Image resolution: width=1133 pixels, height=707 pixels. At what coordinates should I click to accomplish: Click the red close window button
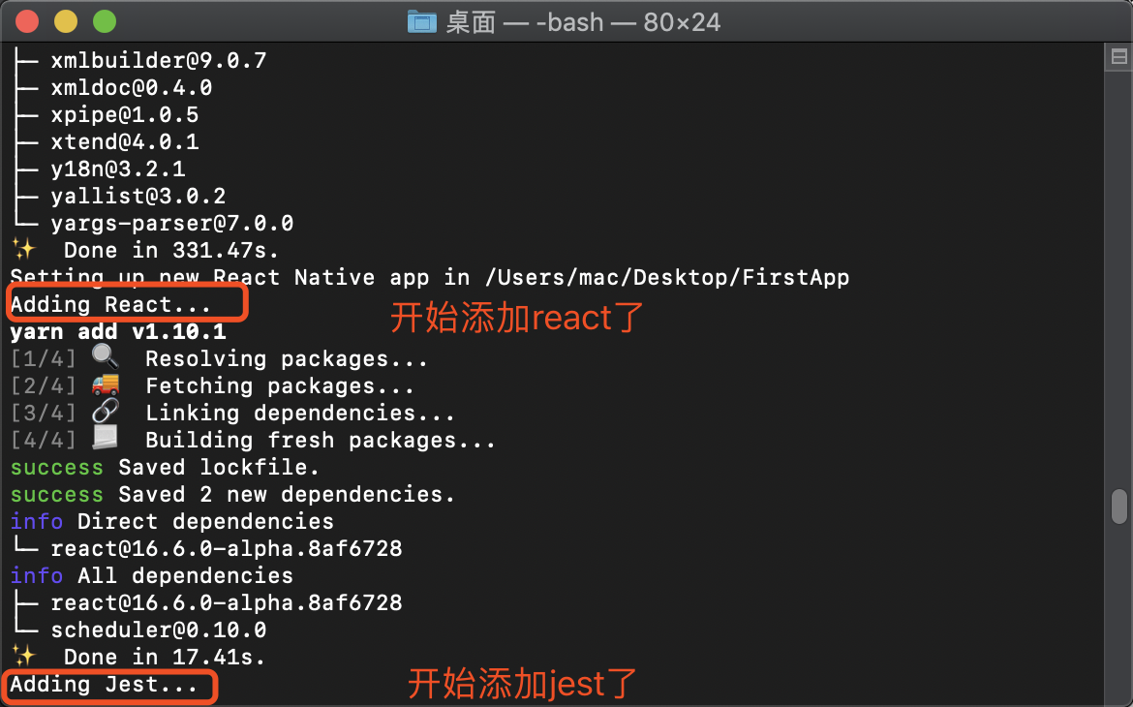tap(27, 21)
